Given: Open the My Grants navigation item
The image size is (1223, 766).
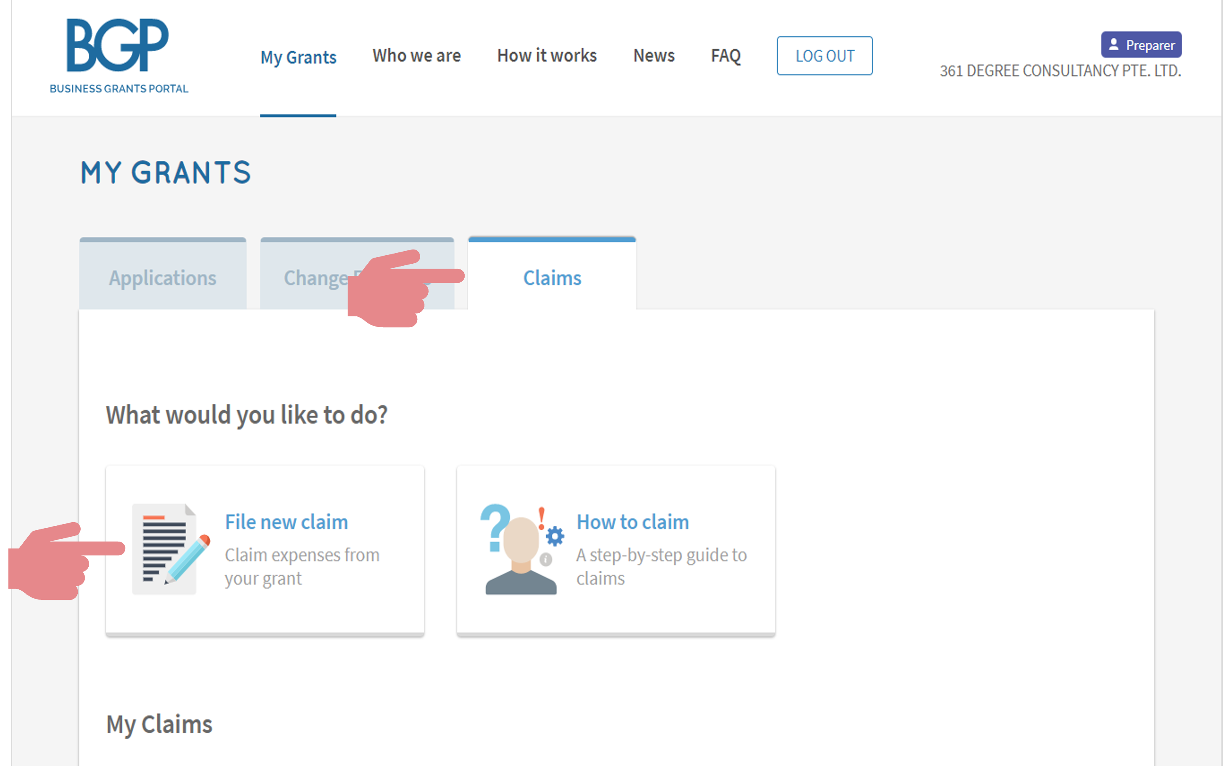Looking at the screenshot, I should tap(299, 57).
